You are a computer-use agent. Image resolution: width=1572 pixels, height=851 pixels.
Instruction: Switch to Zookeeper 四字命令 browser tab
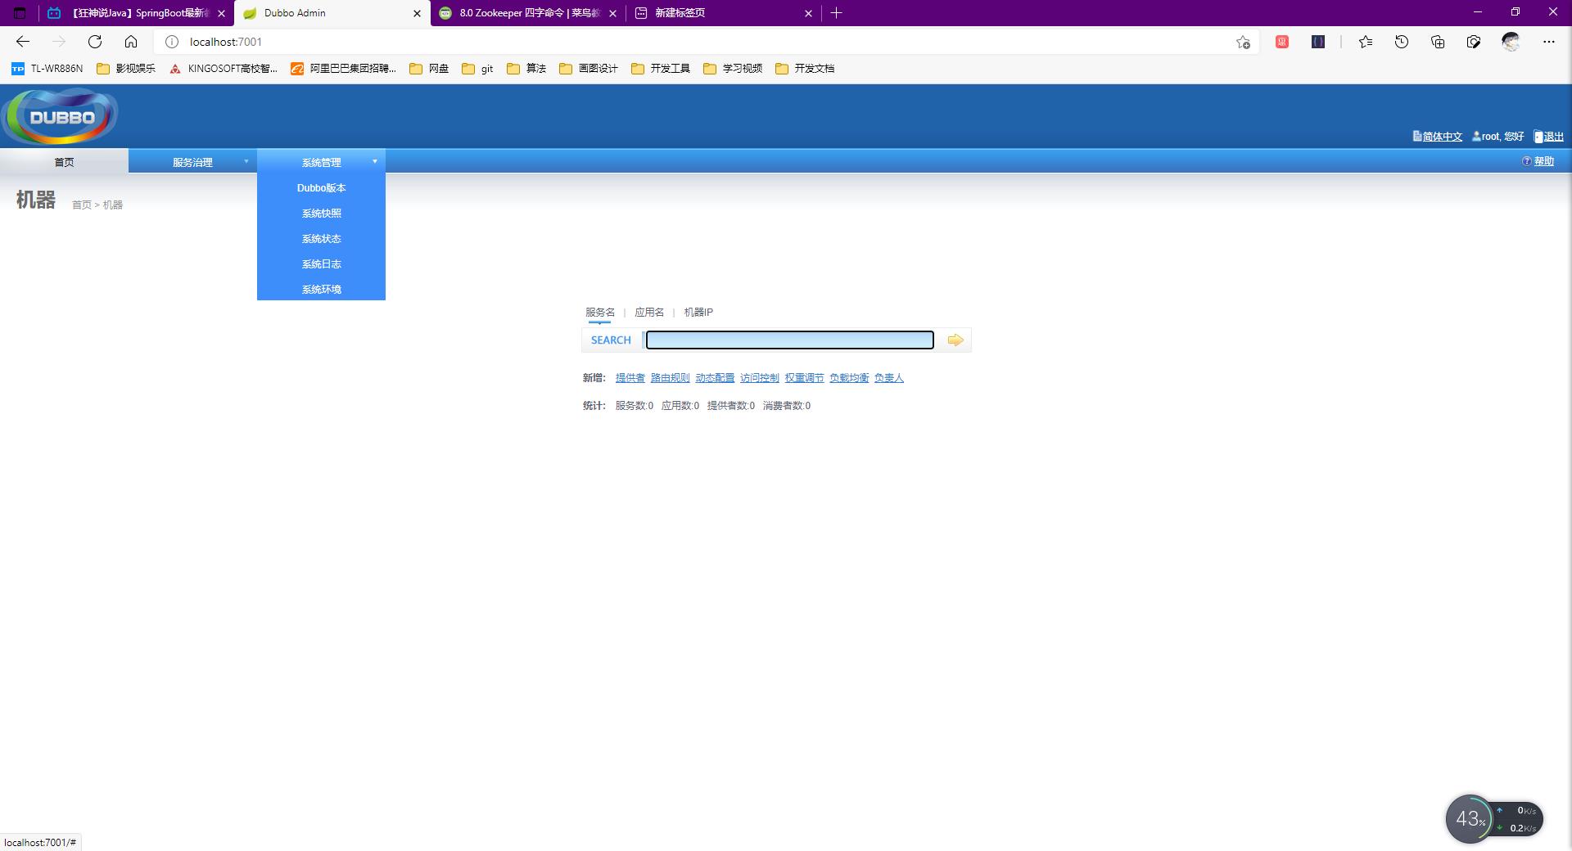coord(528,13)
